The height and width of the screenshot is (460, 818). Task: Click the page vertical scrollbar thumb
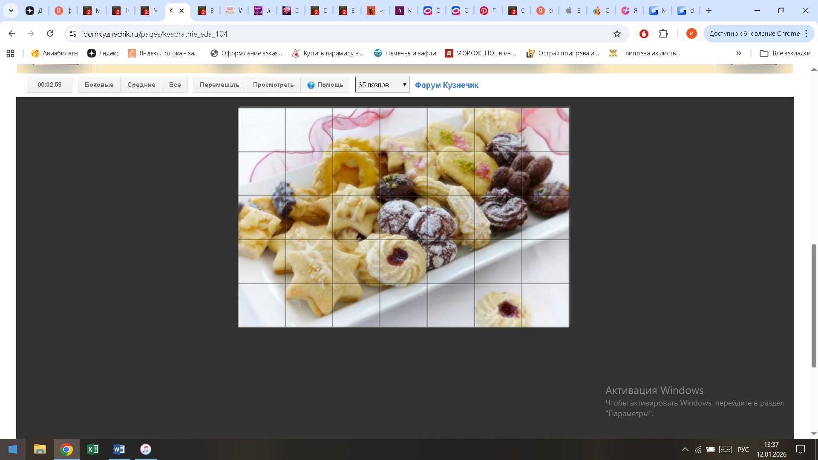click(814, 305)
